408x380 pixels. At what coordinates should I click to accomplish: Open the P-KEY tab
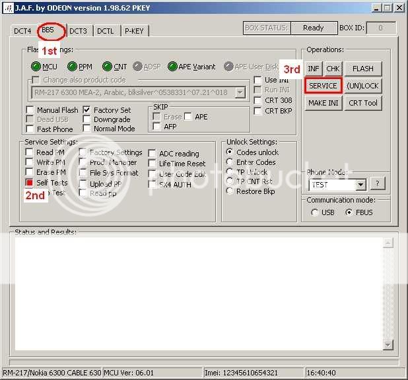coord(134,31)
